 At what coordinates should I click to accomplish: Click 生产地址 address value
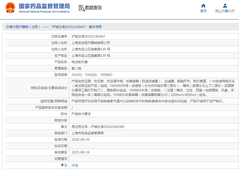coord(91,56)
